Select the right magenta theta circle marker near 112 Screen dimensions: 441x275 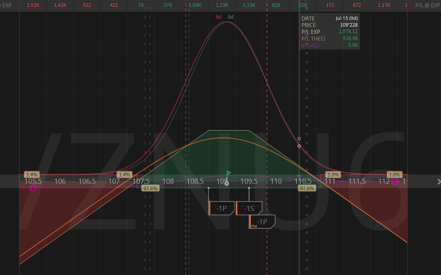coord(395,182)
